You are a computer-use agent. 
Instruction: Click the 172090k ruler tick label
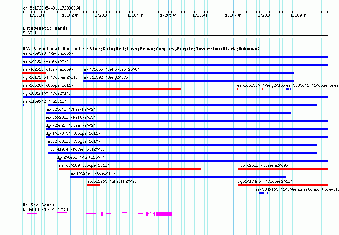coord(298,15)
